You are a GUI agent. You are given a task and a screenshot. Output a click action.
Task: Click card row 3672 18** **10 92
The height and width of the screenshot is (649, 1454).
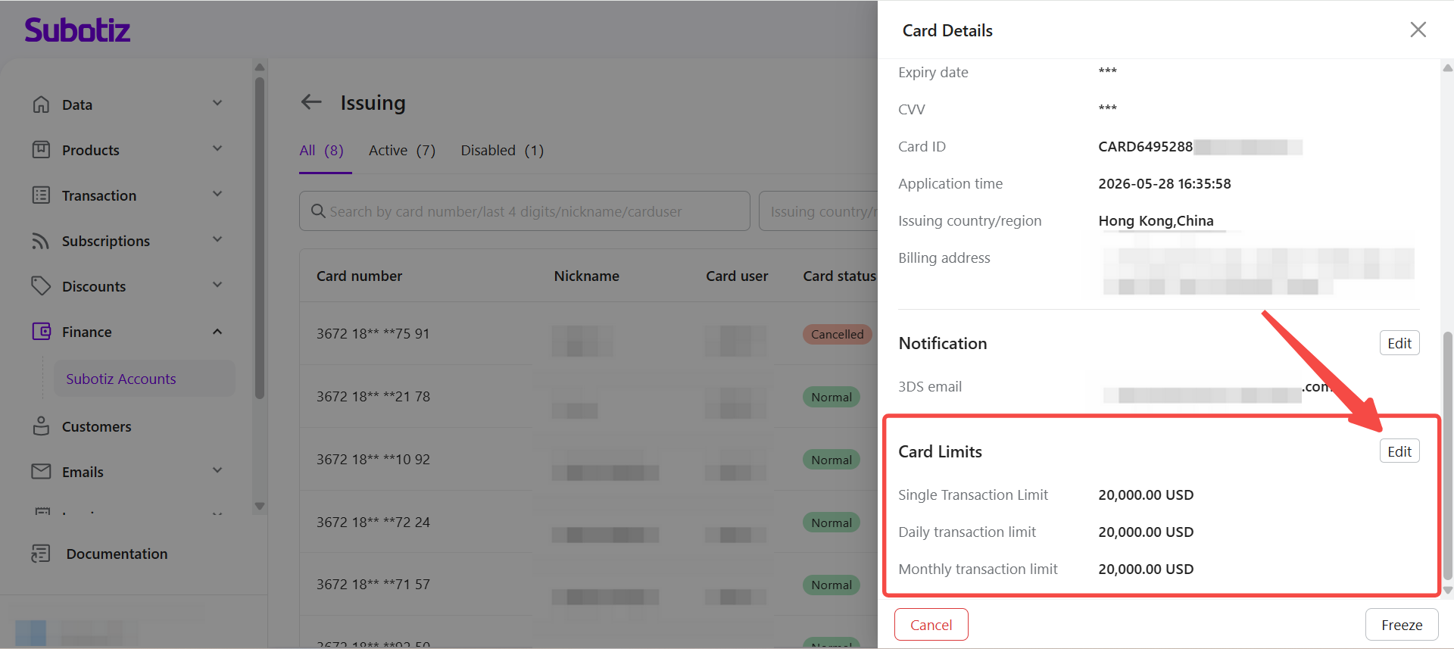click(588, 460)
